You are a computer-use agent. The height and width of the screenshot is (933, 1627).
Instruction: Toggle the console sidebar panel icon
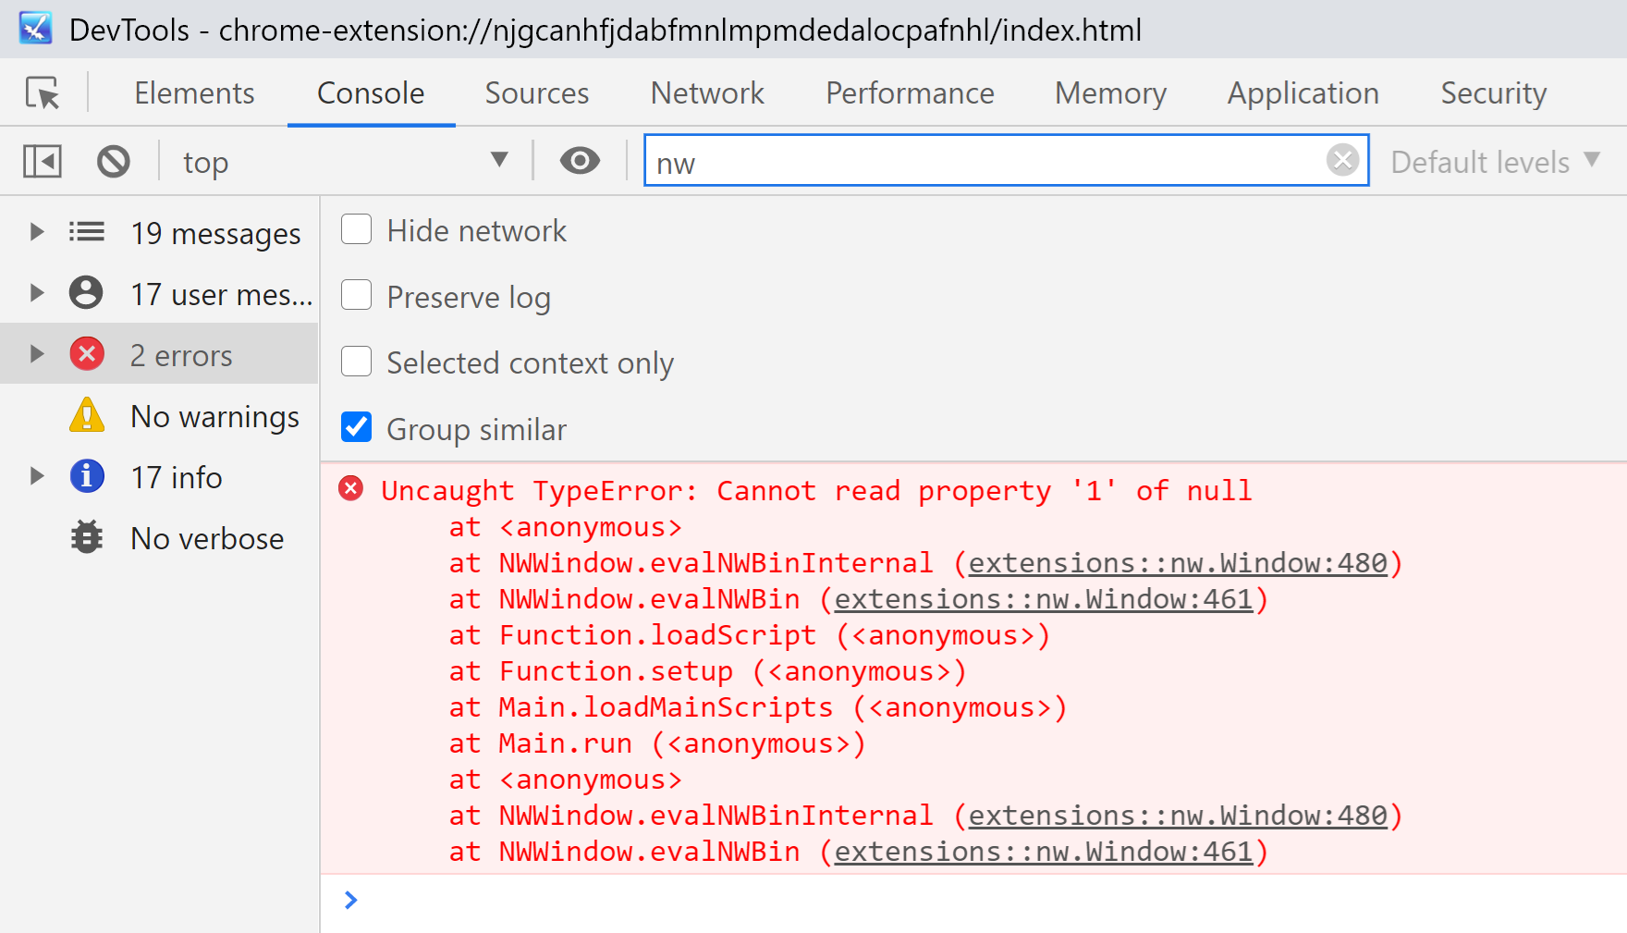point(43,162)
